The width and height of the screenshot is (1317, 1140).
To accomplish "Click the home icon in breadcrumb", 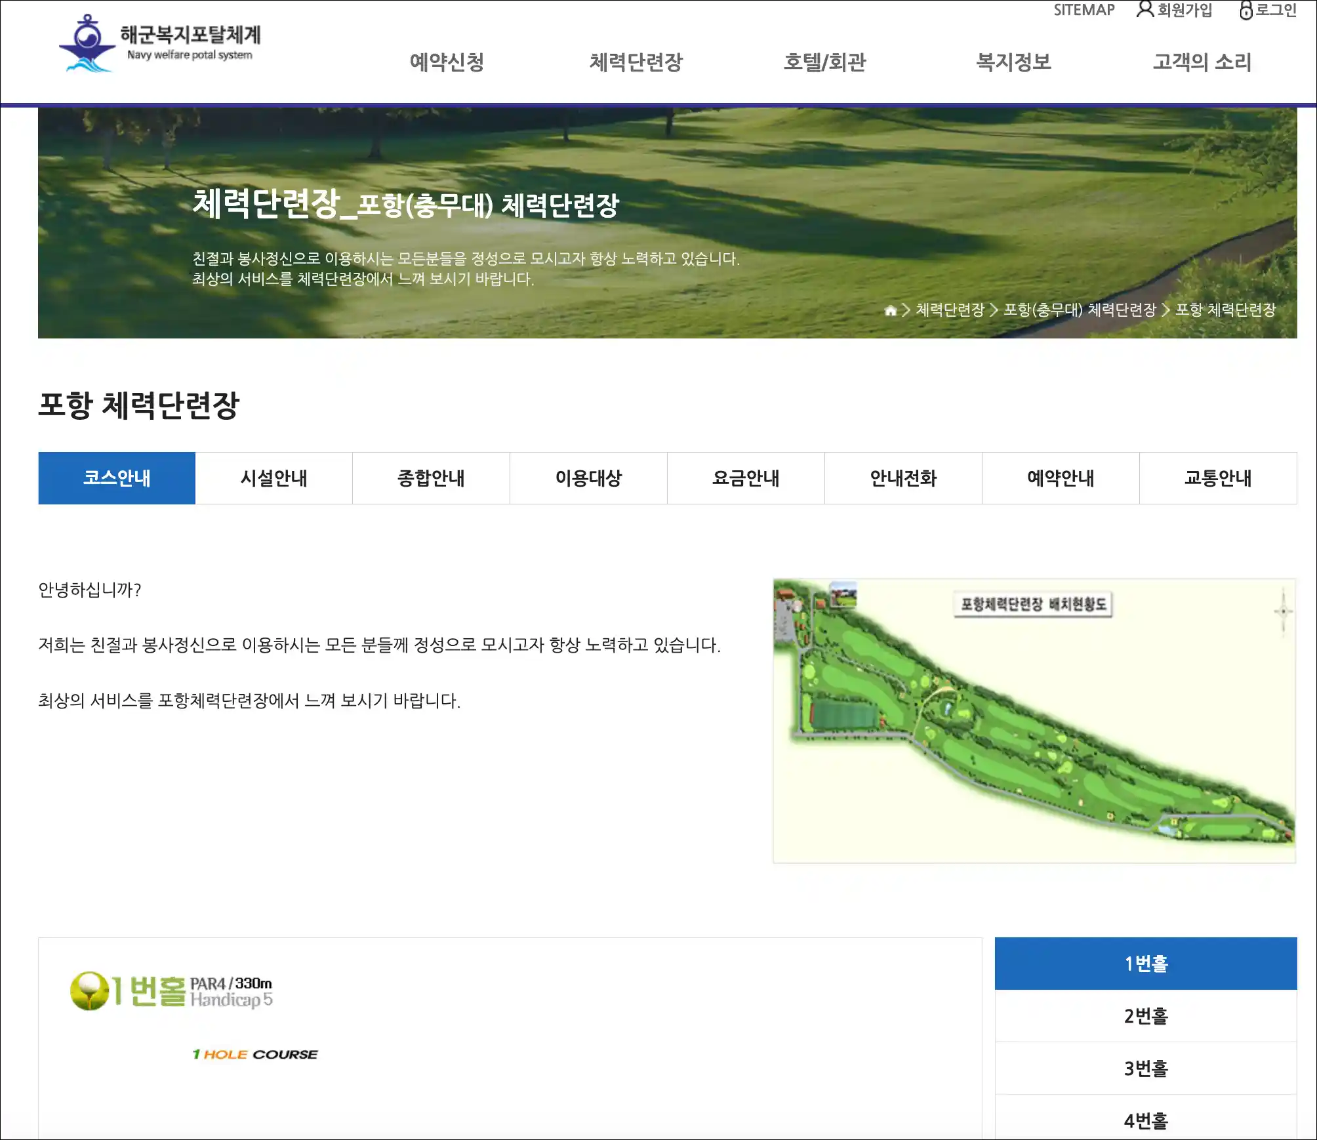I will point(890,310).
